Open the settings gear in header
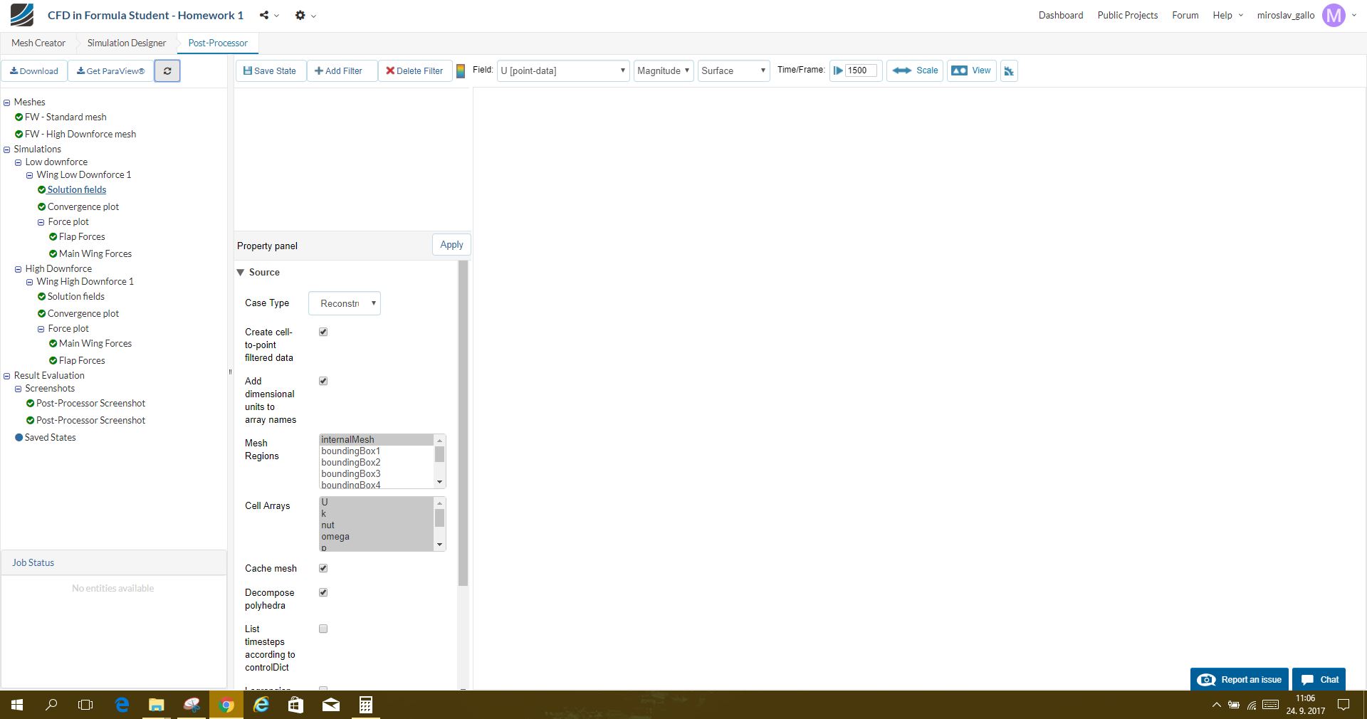 tap(300, 15)
